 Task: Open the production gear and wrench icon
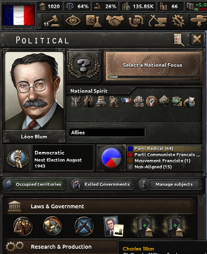[178, 21]
